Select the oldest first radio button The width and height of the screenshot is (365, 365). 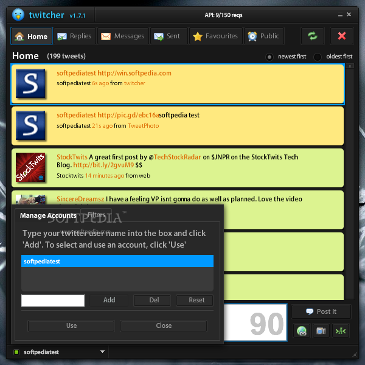pos(318,57)
